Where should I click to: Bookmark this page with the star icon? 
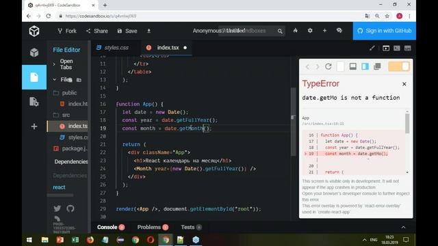pos(387,16)
